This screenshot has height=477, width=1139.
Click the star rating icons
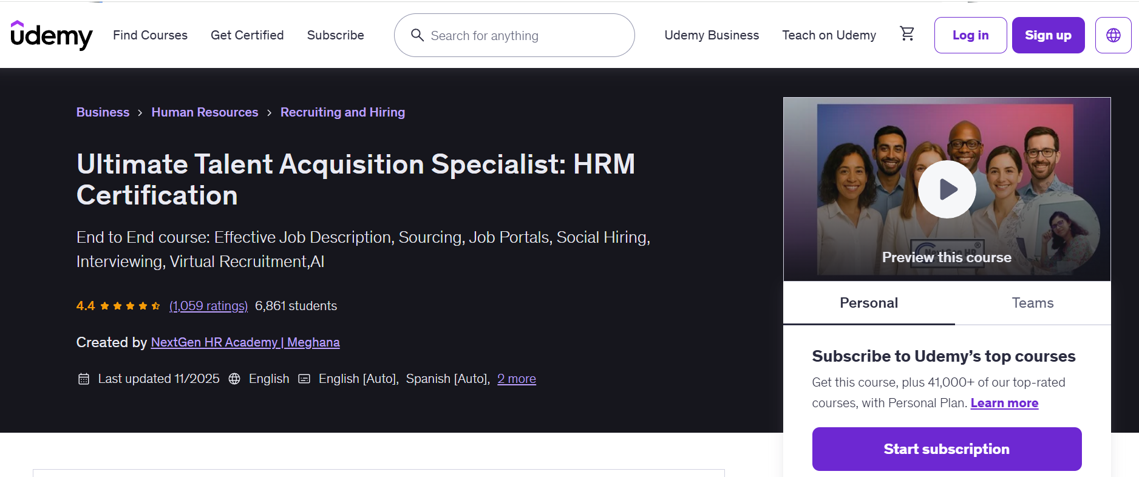pyautogui.click(x=130, y=306)
